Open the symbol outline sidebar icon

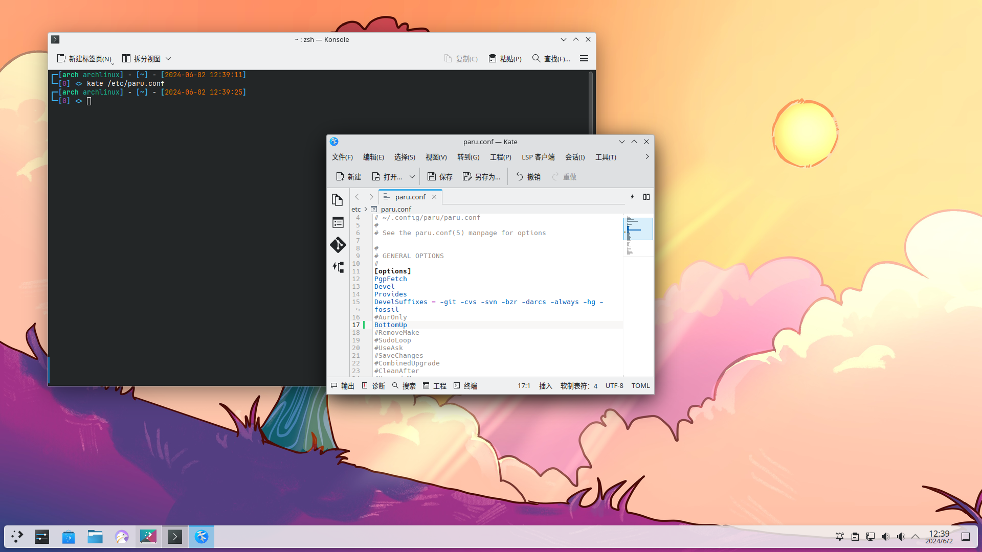338,267
